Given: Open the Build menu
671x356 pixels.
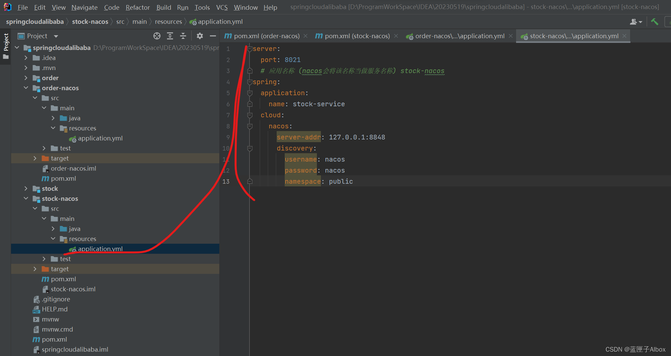Looking at the screenshot, I should pos(164,7).
